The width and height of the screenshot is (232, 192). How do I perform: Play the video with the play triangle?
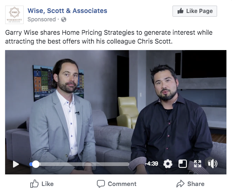16,164
